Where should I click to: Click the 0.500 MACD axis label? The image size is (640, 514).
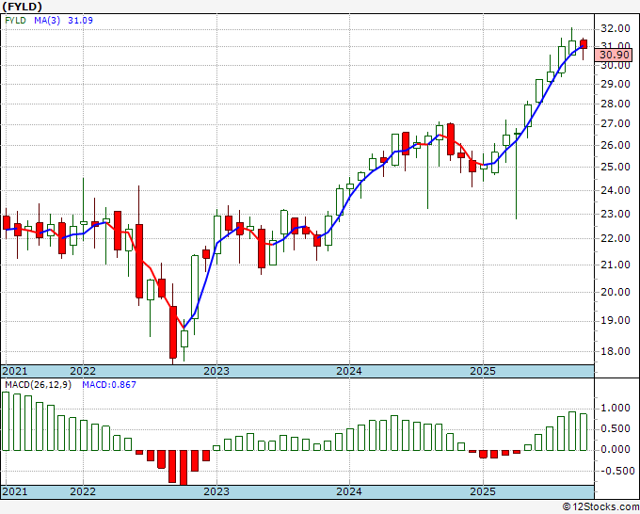[616, 428]
